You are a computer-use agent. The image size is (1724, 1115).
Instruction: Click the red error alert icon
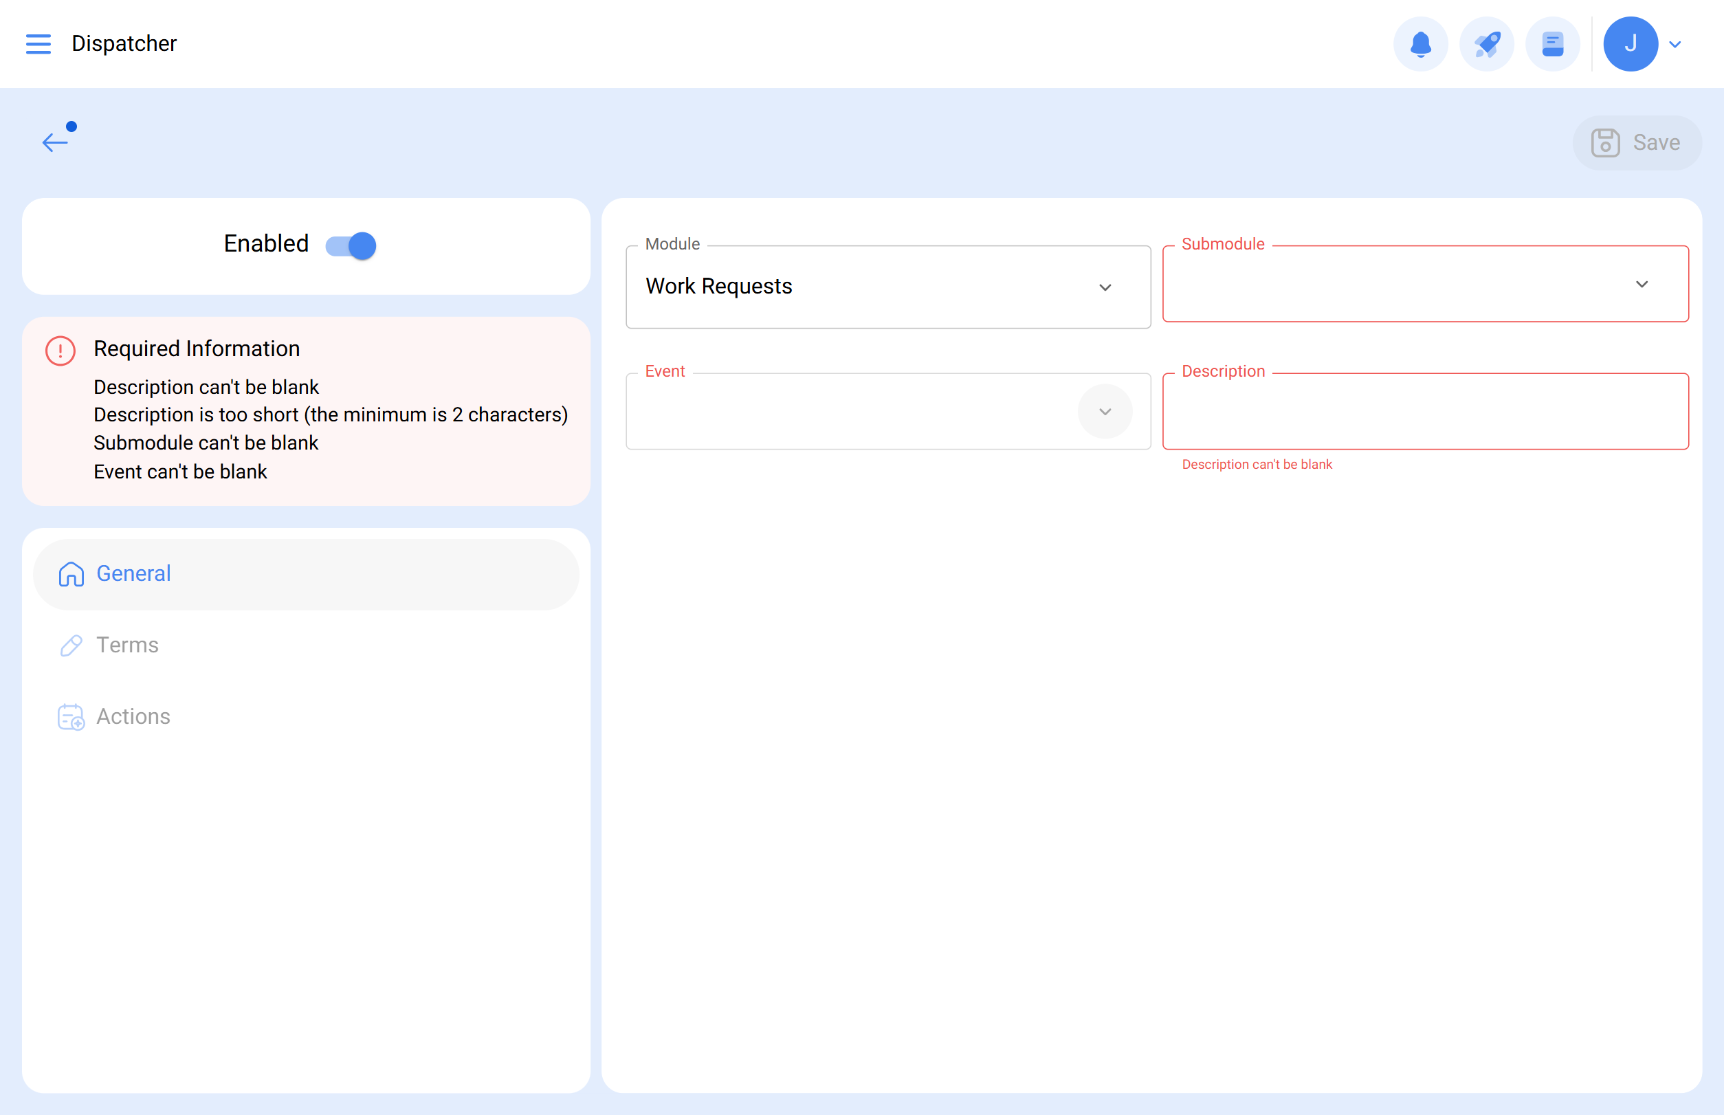click(x=60, y=351)
